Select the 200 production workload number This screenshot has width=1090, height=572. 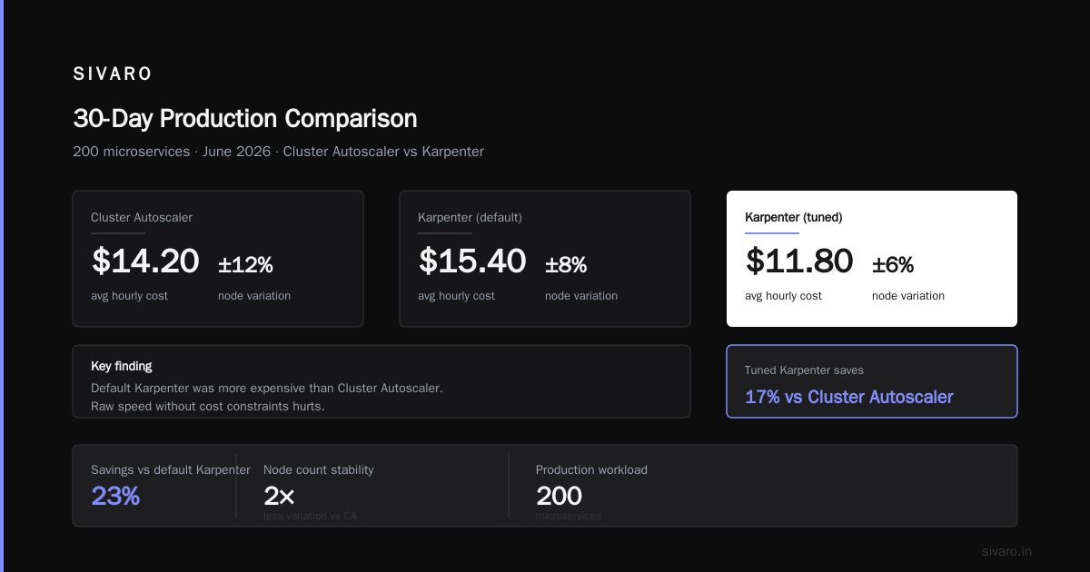[x=559, y=496]
